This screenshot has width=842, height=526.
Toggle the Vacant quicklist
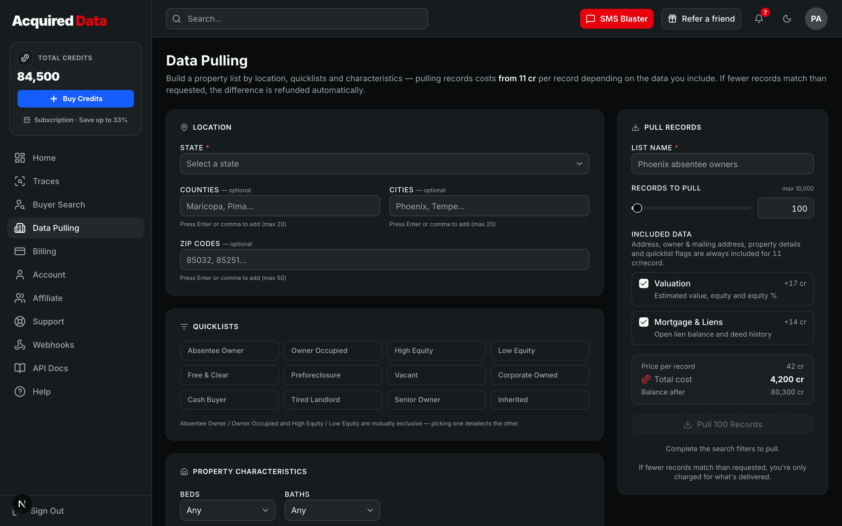tap(436, 375)
